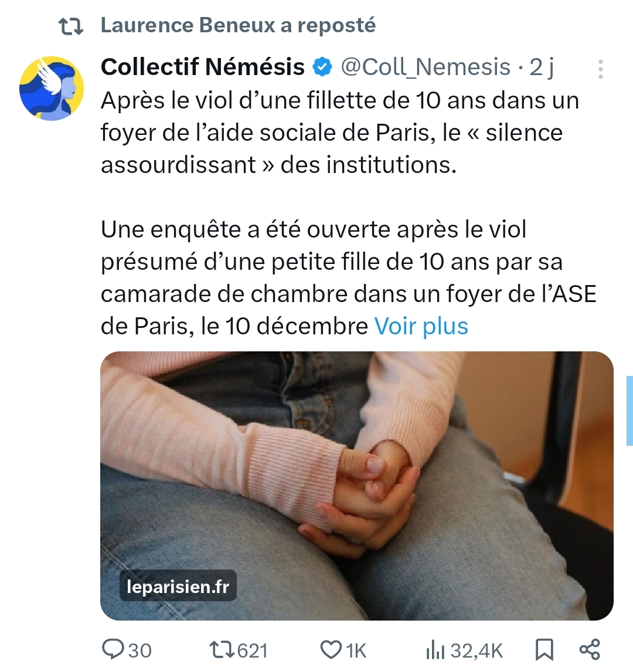Click the repost arrows beside Laurence Beneux
The width and height of the screenshot is (633, 664).
tap(71, 26)
